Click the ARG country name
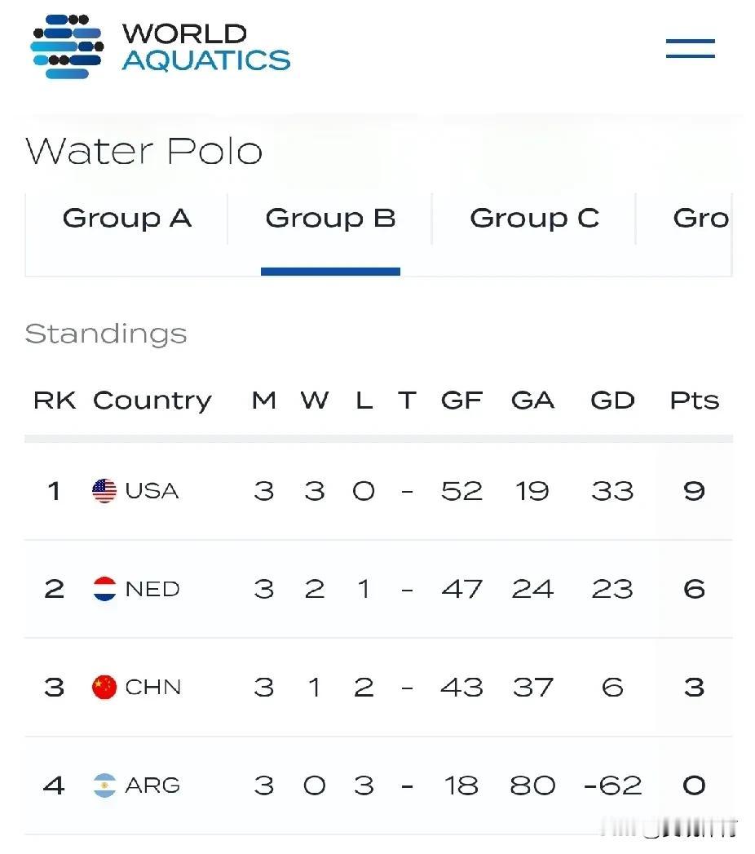 [152, 785]
